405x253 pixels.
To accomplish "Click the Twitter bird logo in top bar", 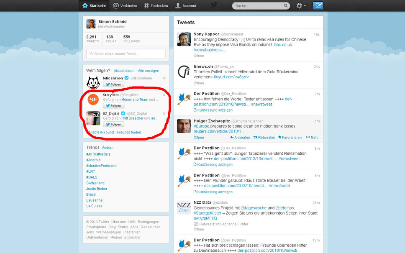I will point(214,5).
